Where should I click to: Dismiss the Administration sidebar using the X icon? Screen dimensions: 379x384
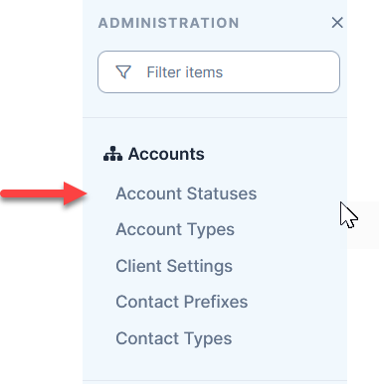pos(337,23)
